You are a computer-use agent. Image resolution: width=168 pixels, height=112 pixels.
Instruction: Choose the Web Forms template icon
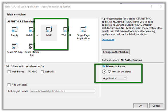[32, 29]
